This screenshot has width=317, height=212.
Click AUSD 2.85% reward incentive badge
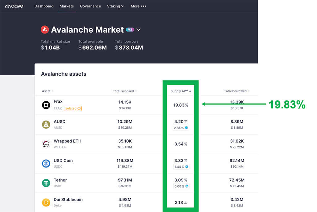point(181,128)
